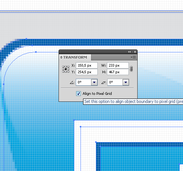This screenshot has height=171, width=183.
Task: Select the top-left reference point in locator
Action: coord(63,67)
